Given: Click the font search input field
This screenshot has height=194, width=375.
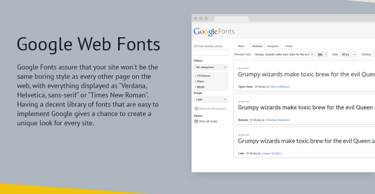Looking at the screenshot, I should click(211, 52).
